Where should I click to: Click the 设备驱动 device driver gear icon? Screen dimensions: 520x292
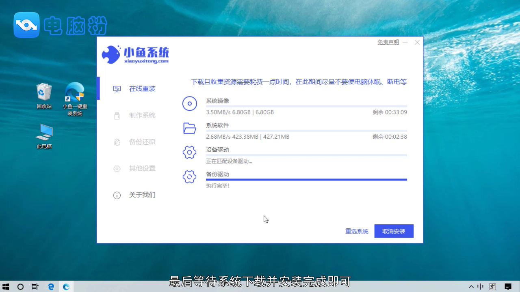point(189,152)
